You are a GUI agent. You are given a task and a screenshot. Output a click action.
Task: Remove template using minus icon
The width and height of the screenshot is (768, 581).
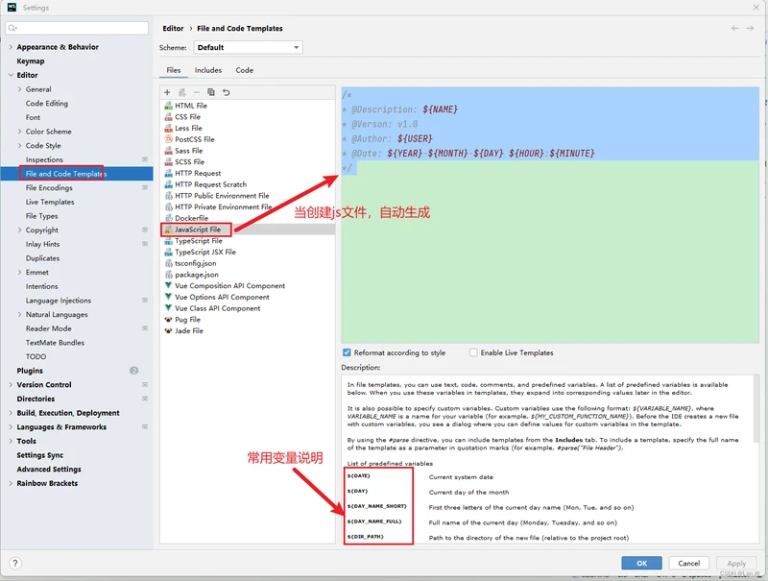[197, 92]
